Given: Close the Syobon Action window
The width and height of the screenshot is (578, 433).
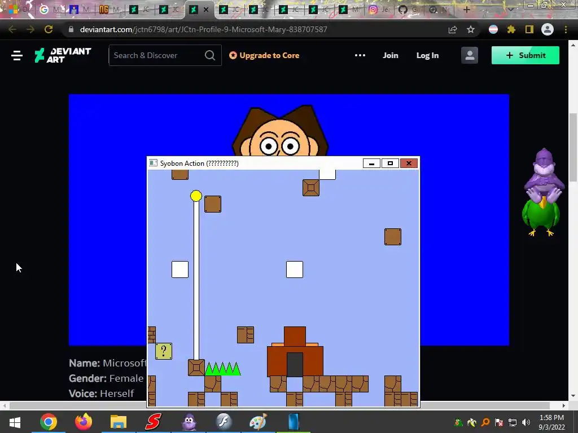Looking at the screenshot, I should pos(409,163).
